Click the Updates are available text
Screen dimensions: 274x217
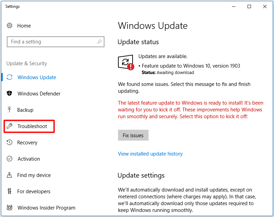(163, 56)
